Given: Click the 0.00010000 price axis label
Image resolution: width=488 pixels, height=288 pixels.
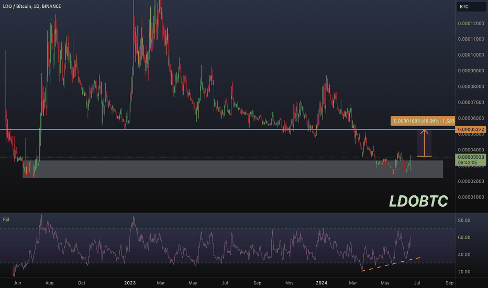Looking at the screenshot, I should 471,55.
